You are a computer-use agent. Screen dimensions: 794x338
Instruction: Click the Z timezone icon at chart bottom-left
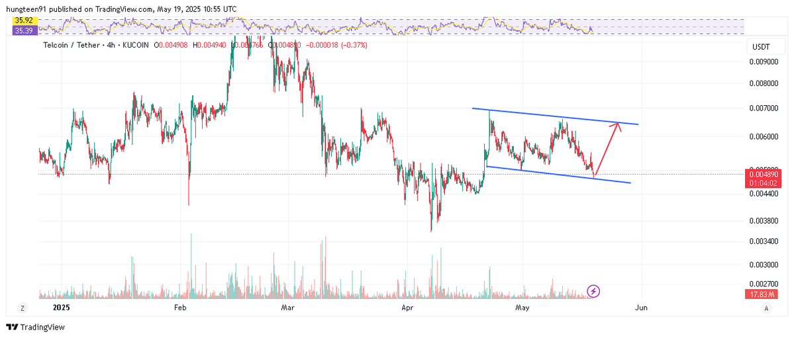pos(22,308)
